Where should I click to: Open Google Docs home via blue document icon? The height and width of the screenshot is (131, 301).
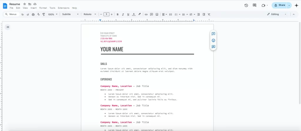(x=5, y=6)
